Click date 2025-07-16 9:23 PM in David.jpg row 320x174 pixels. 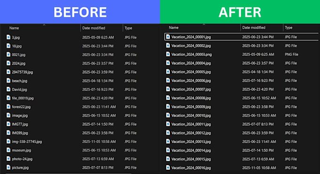point(98,89)
